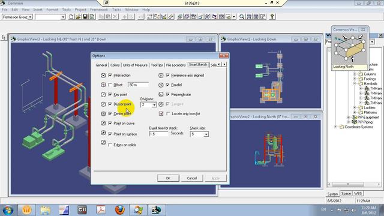This screenshot has width=384, height=216.
Task: Toggle the Key point checkbox
Action: pyautogui.click(x=110, y=94)
